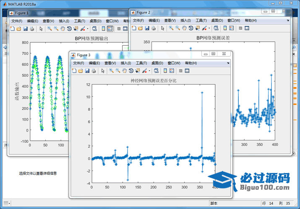Click New Figure icon in Figure 1 toolbar
300x209 pixels.
[13, 29]
